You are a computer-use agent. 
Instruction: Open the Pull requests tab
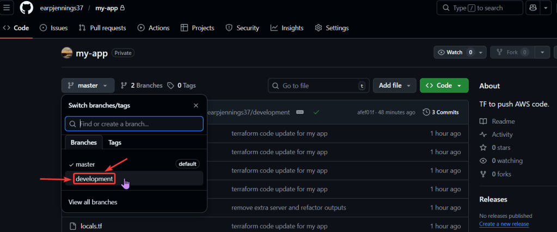pos(102,28)
